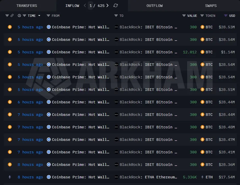Open the VALUE column filter

(184, 16)
